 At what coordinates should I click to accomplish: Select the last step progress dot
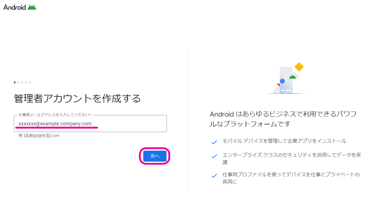point(29,82)
